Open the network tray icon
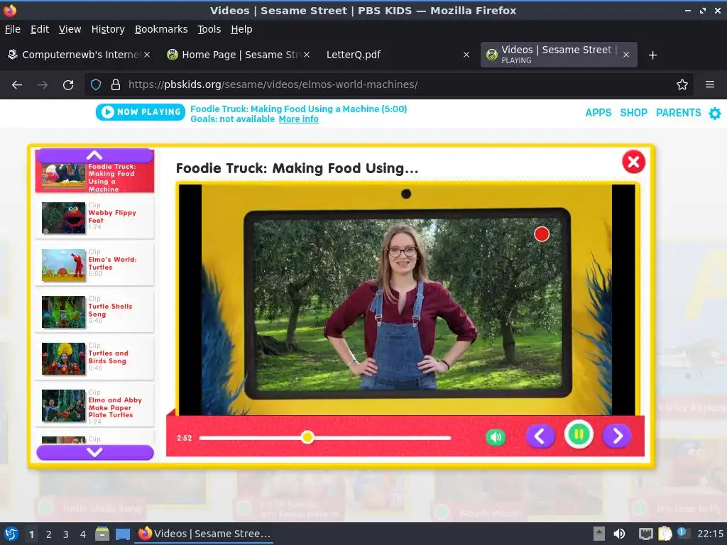The image size is (727, 545). pos(645,534)
